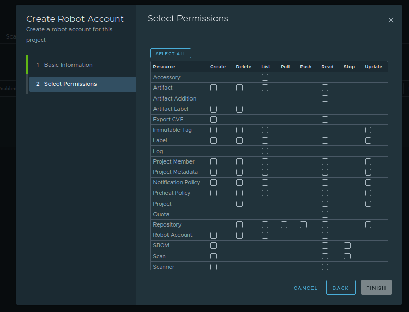Check Project Member Create permission
Screen dimensions: 409x312
(x=214, y=161)
